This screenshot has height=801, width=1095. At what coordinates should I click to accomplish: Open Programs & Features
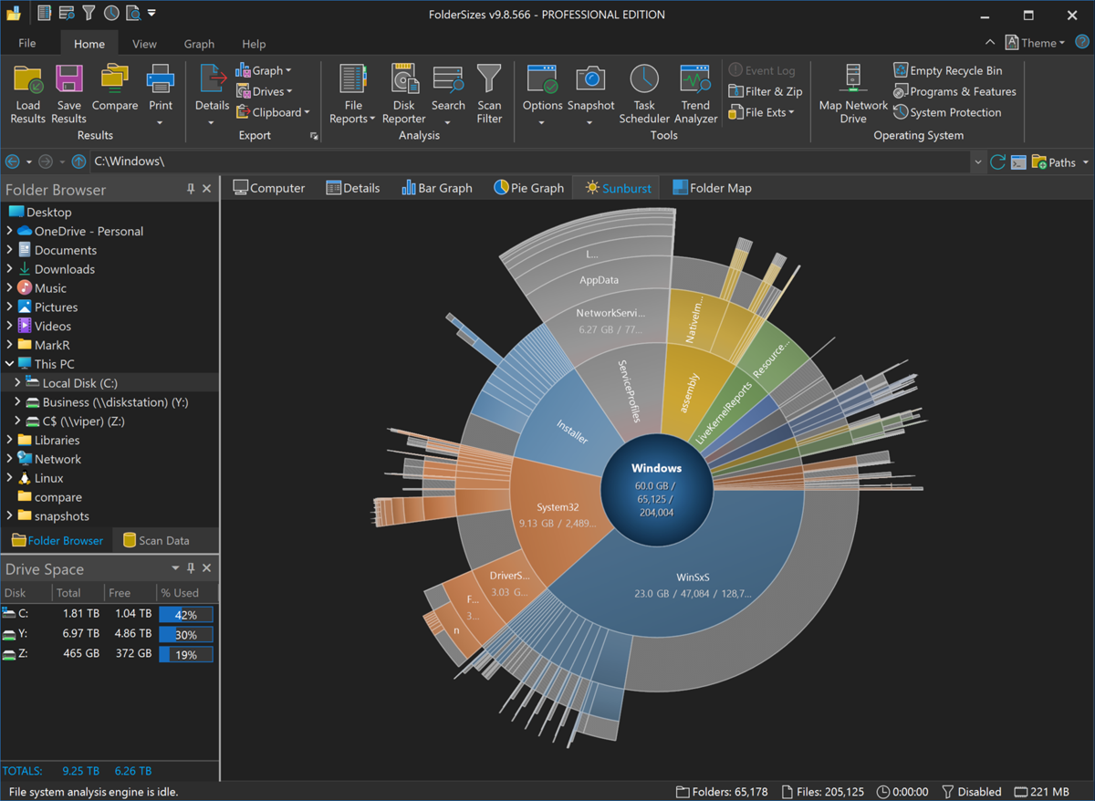tap(954, 91)
